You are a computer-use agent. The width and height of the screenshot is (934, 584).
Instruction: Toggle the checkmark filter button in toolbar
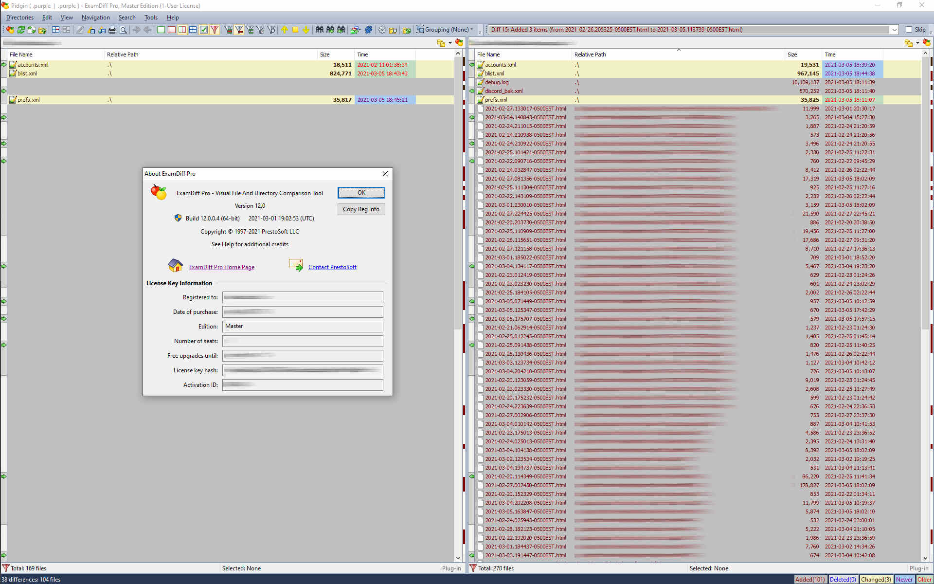tap(204, 30)
